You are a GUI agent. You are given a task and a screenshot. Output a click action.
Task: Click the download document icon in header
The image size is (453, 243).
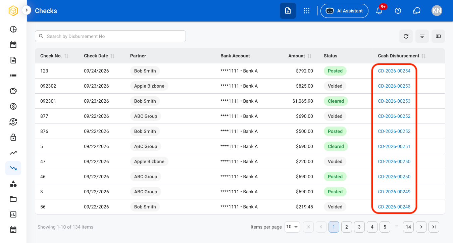(x=288, y=11)
